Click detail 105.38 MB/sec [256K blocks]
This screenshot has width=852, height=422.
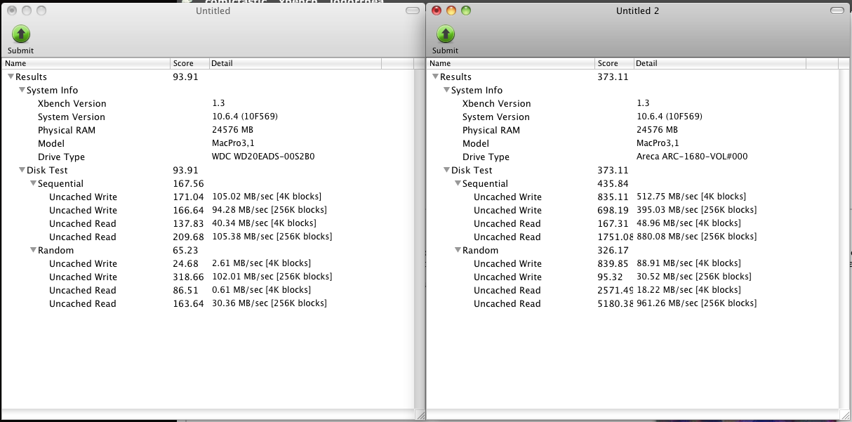pos(272,237)
